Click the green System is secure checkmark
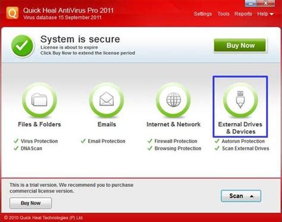This screenshot has height=222, width=282. [x=23, y=46]
